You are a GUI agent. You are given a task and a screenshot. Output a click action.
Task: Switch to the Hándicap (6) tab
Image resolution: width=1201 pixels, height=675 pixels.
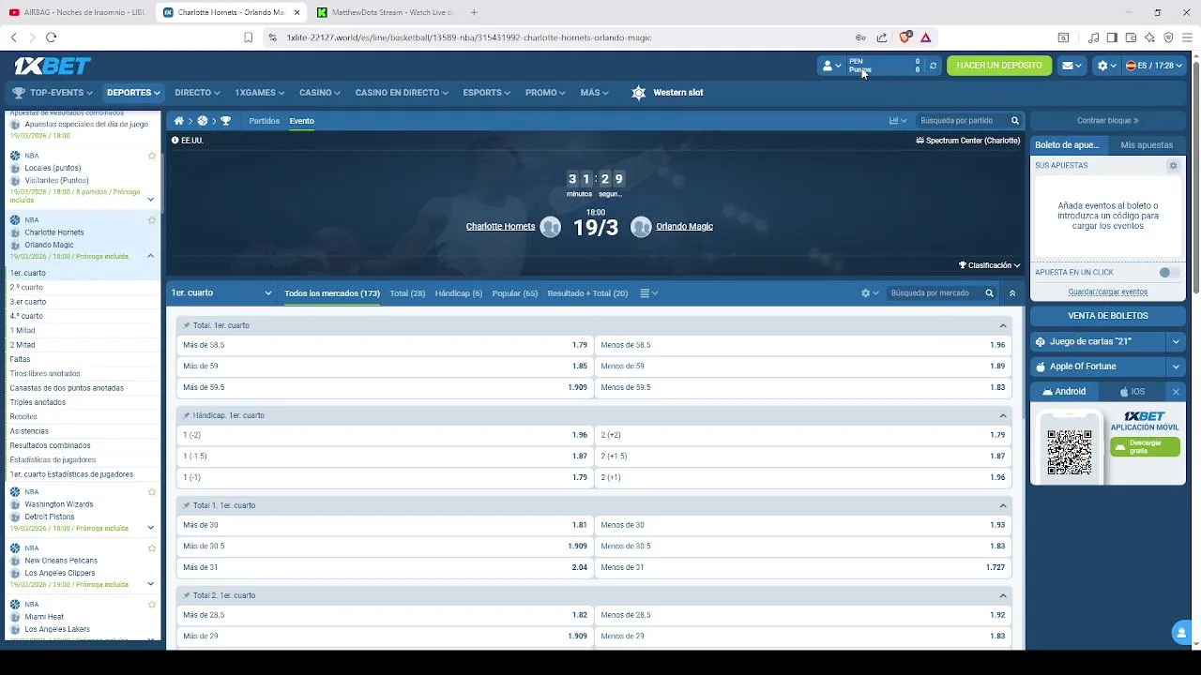coord(458,293)
